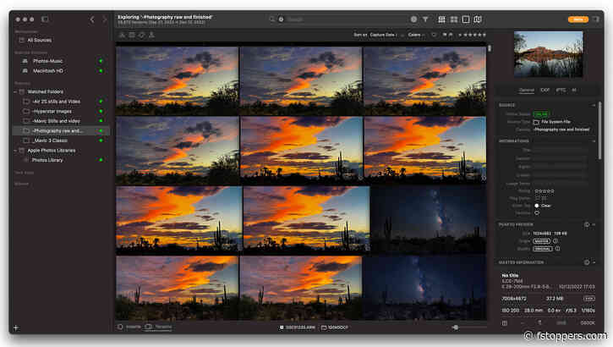The height and width of the screenshot is (347, 613).
Task: Click the green status dot for Macintosh HD
Action: pos(101,71)
